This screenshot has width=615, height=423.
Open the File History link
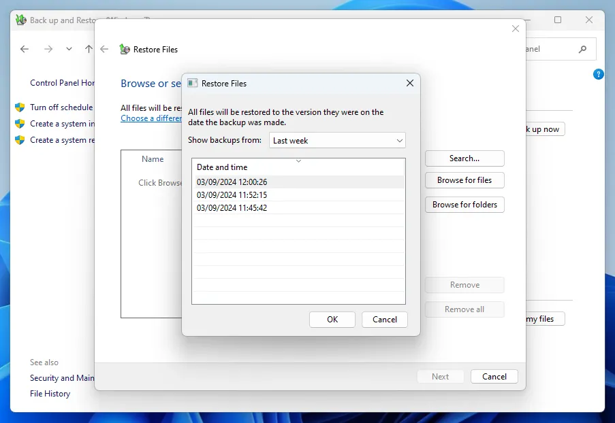50,394
